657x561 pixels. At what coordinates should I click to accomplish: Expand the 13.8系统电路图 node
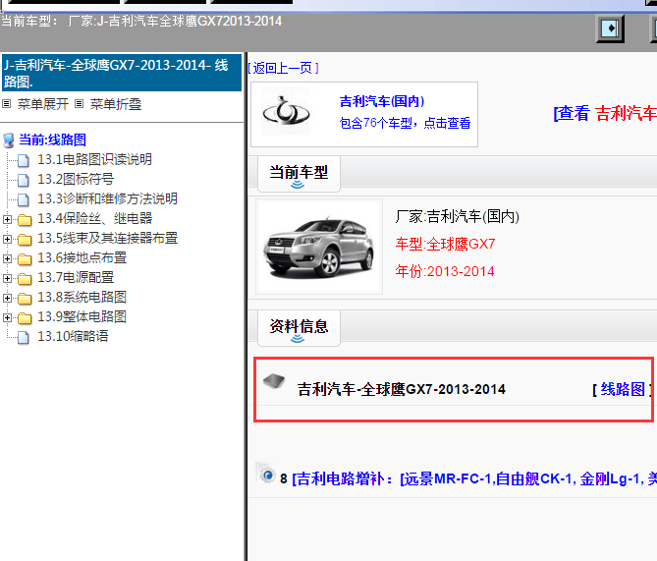click(7, 298)
